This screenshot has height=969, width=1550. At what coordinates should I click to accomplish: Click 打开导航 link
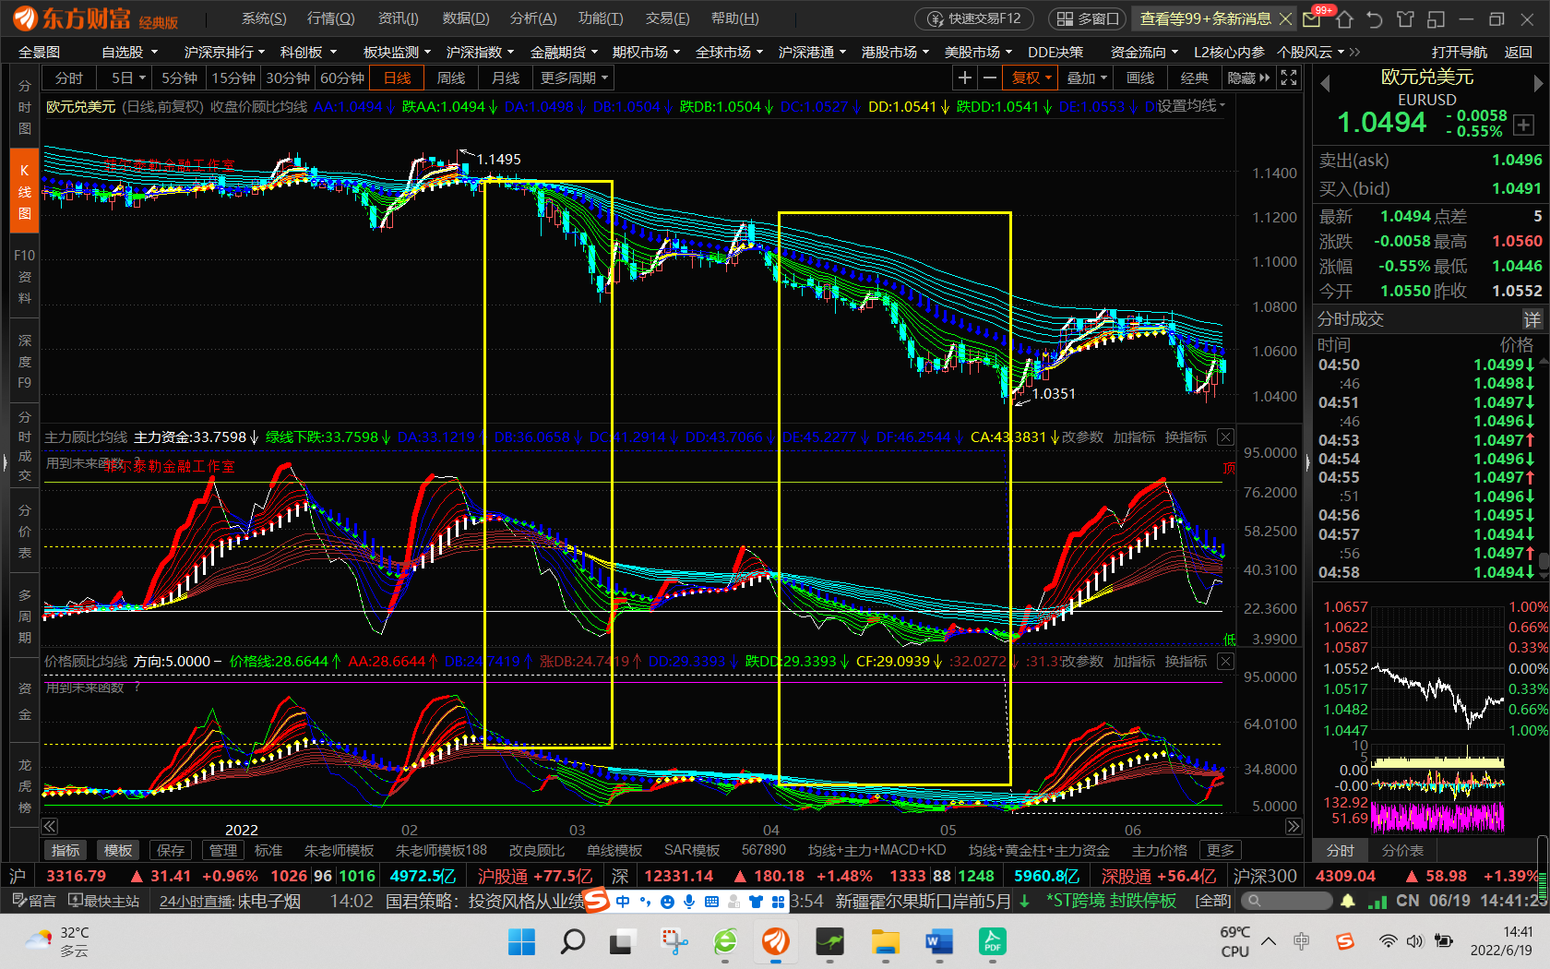(x=1460, y=53)
